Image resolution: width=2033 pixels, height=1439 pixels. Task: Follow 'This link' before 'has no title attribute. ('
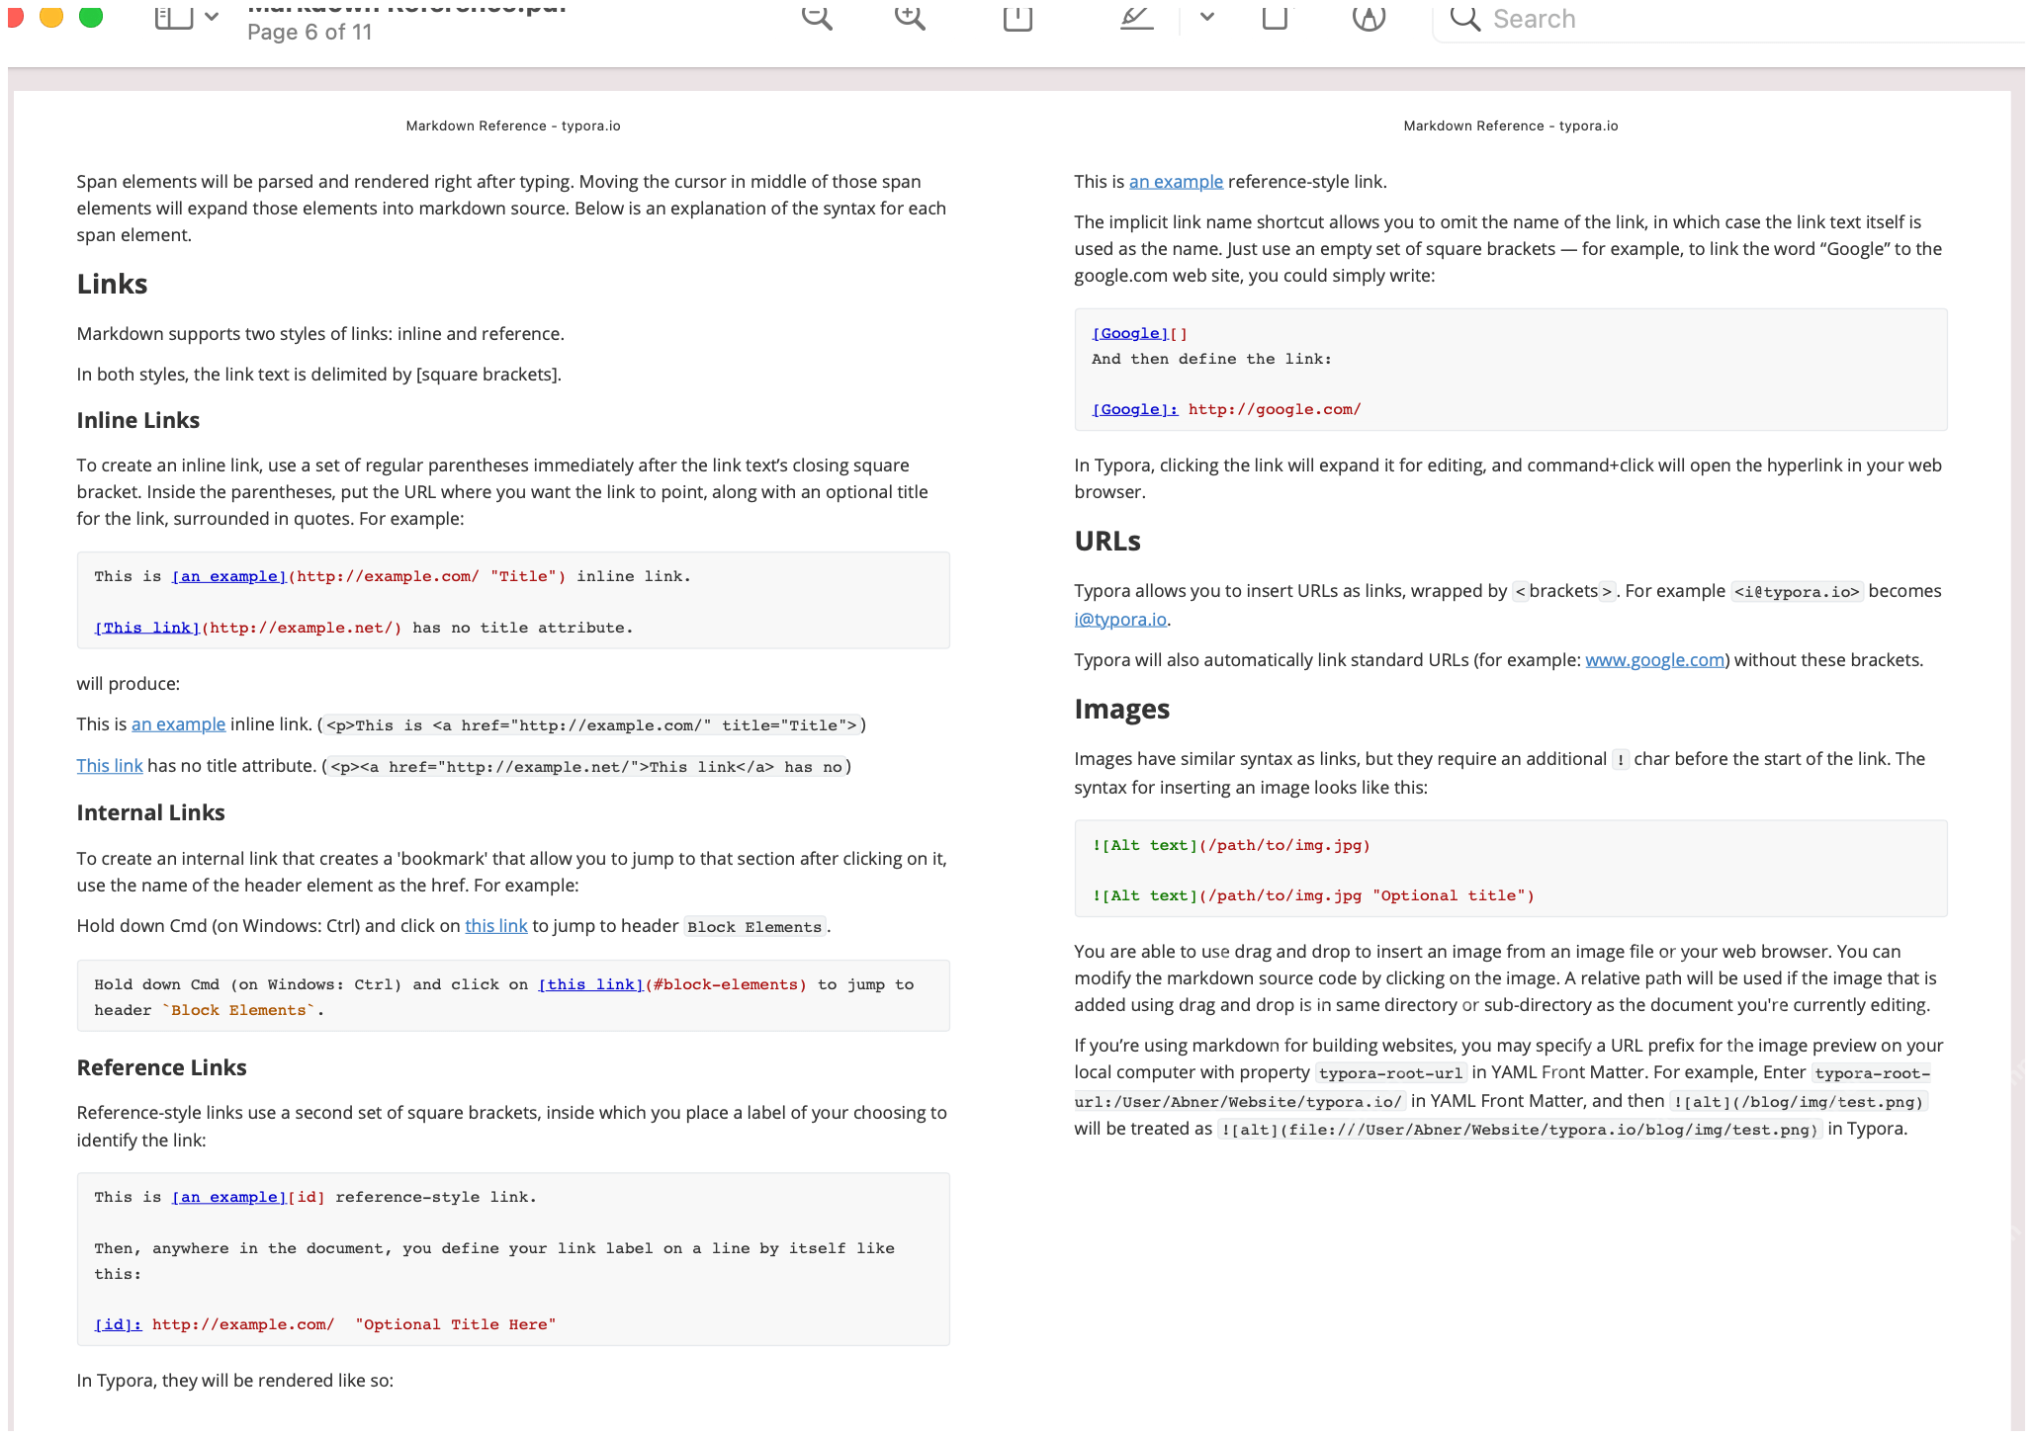110,766
